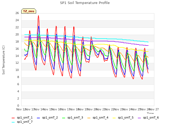This screenshot has height=127, width=170.
Task: Click the chart title SP1 Soil Temperature Profile
Action: point(85,3)
